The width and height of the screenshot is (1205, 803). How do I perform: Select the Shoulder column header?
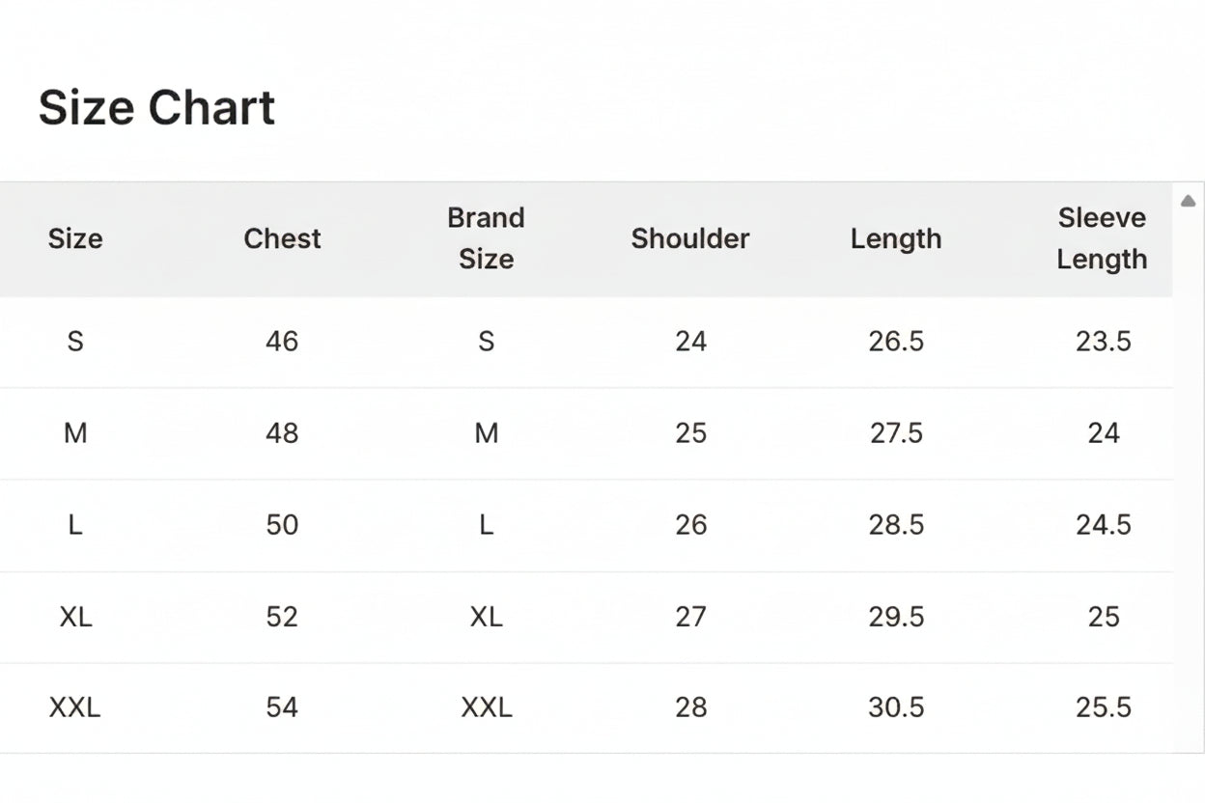click(x=690, y=238)
